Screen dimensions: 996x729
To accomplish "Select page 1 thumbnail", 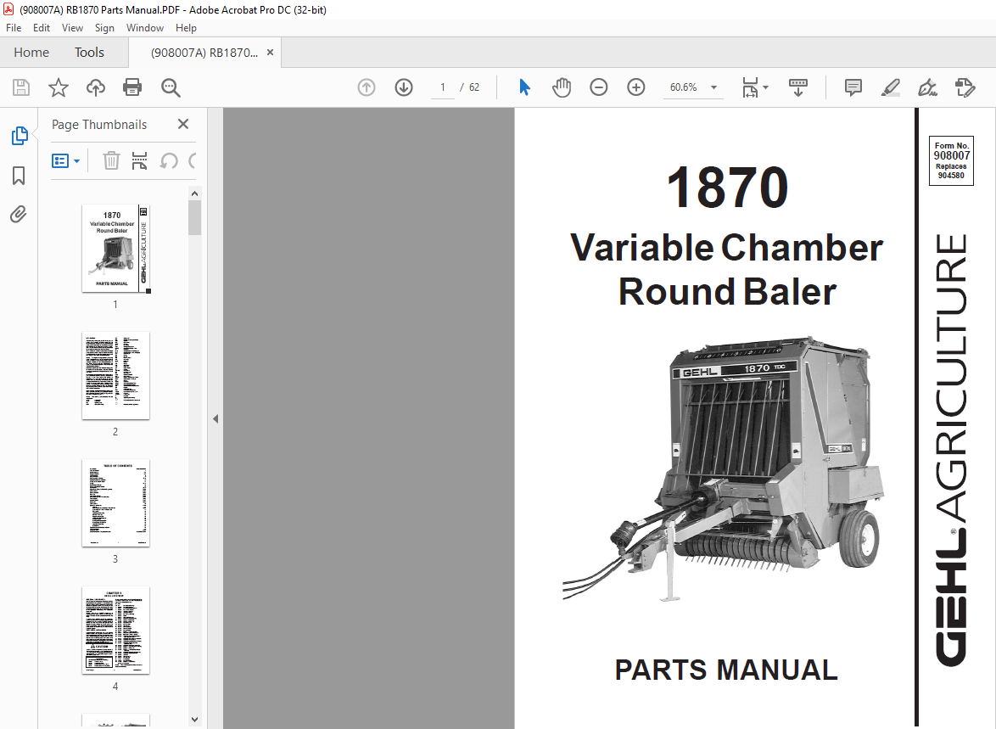I will 115,249.
